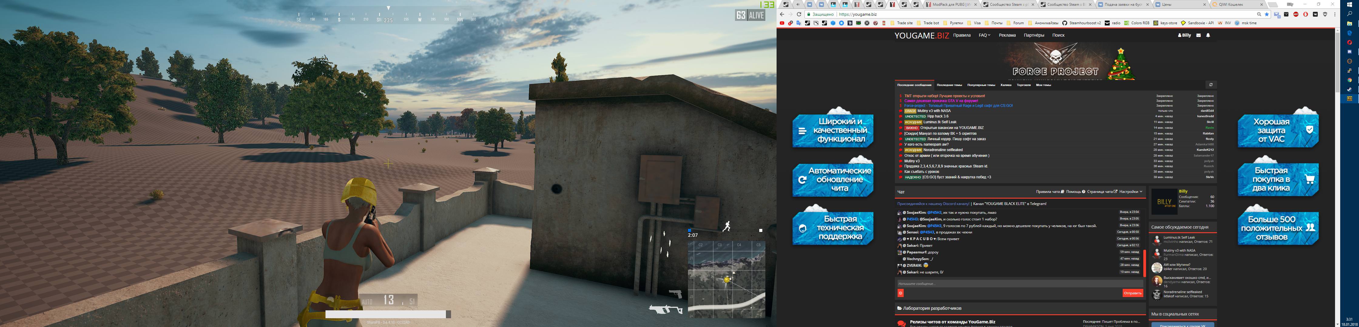The width and height of the screenshot is (1359, 327).
Task: Open the Adblock Plus extension
Action: (x=1296, y=14)
